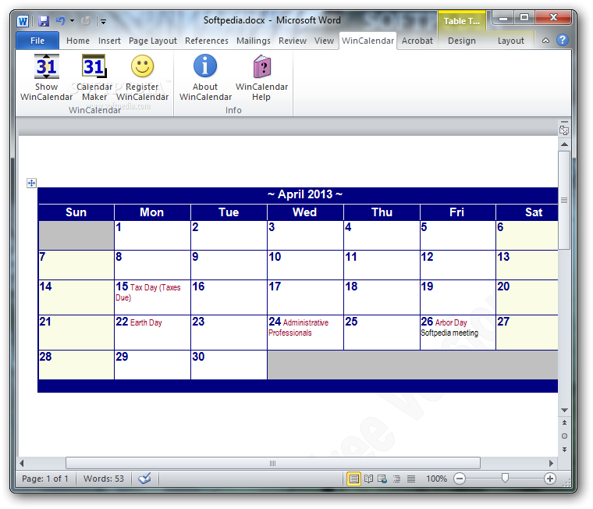
Task: Switch to Full Screen Reading view
Action: [368, 479]
